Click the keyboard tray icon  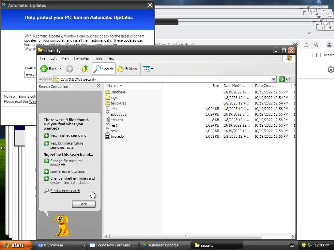(292, 245)
